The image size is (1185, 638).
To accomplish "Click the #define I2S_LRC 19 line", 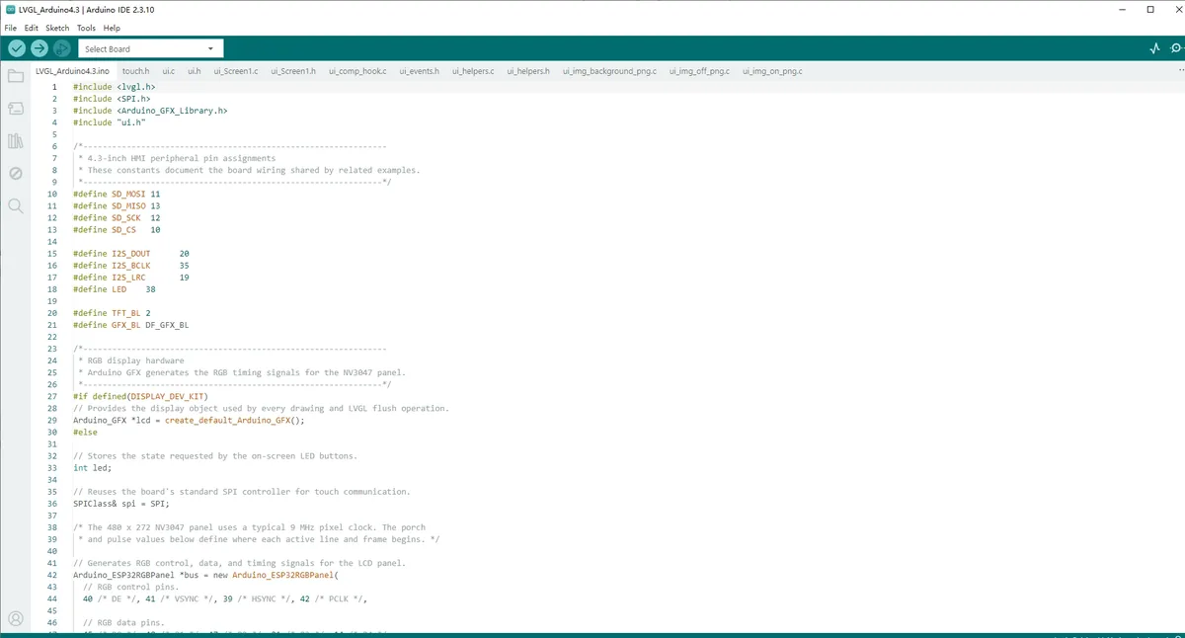I will click(x=131, y=278).
